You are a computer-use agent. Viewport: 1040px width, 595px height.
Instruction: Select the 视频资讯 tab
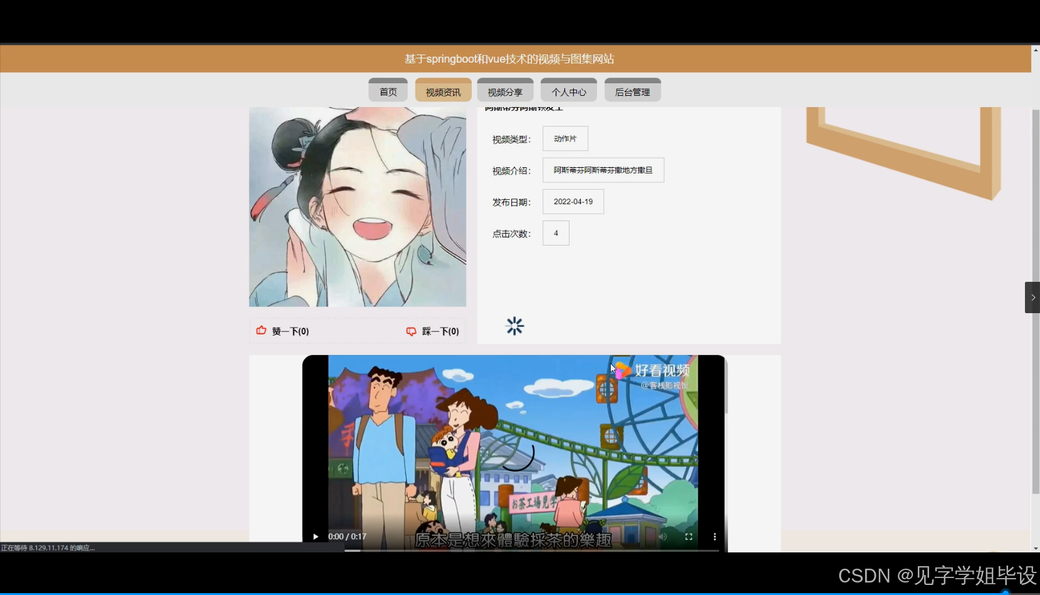point(443,90)
